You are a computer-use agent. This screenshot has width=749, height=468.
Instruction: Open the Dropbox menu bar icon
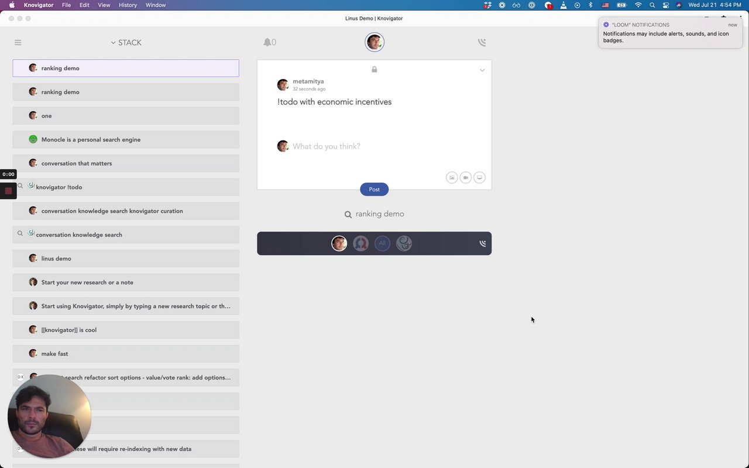click(487, 5)
